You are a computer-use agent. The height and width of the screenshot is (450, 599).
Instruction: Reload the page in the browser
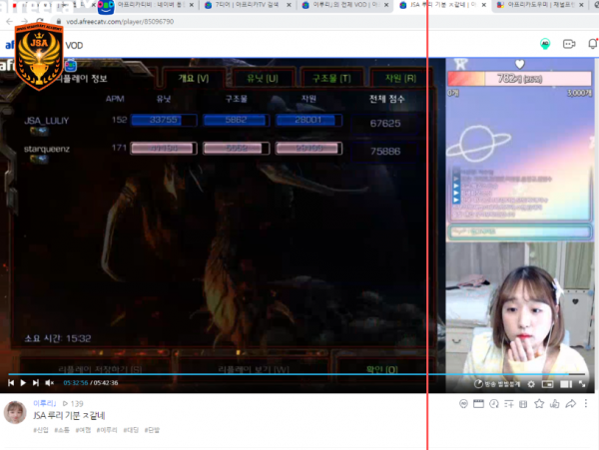point(40,21)
